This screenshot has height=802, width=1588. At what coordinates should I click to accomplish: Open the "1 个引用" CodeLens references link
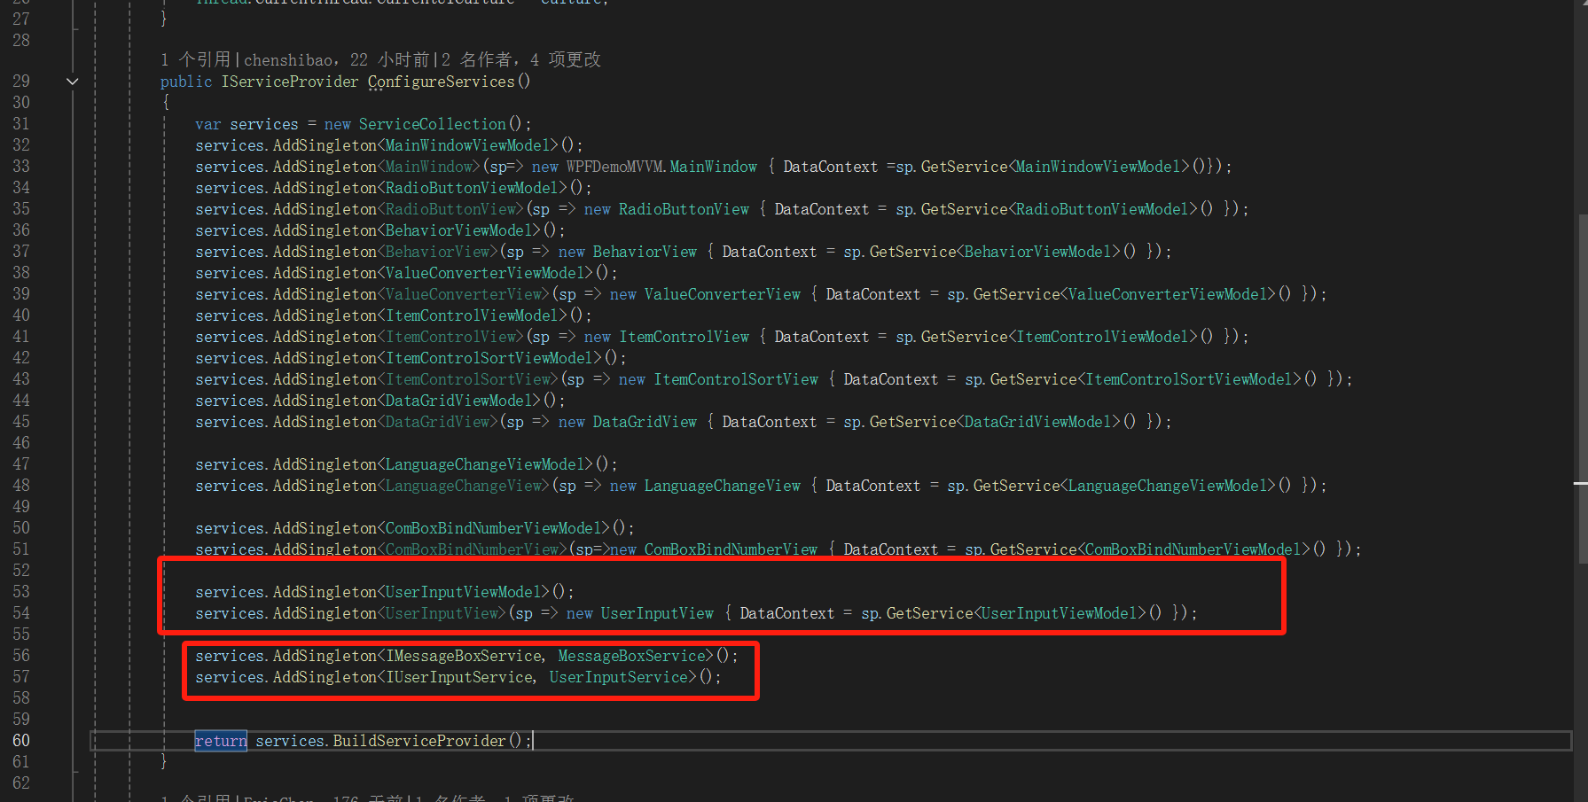[x=195, y=59]
